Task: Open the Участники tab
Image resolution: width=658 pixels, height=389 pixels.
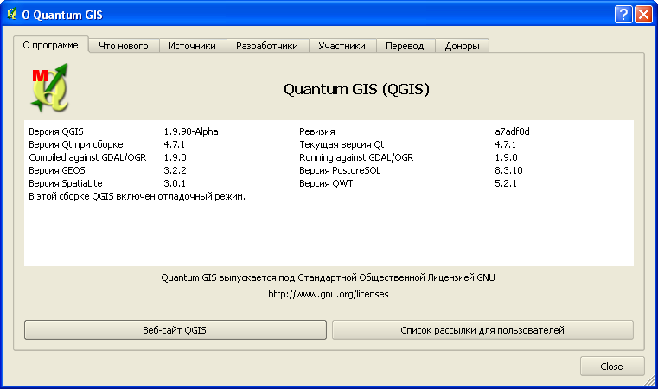Action: tap(342, 46)
